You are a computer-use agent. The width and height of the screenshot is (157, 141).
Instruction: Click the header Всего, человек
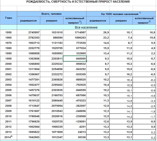point(52,14)
